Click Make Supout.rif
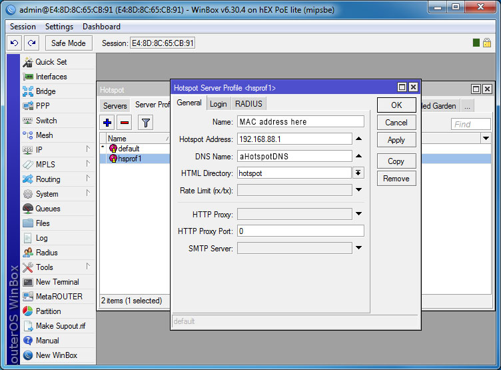This screenshot has width=501, height=370. 59,326
